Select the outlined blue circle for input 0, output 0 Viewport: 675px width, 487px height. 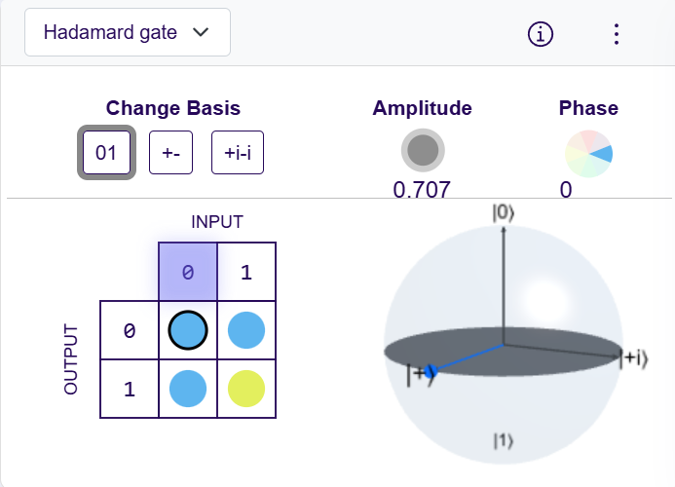(x=188, y=331)
